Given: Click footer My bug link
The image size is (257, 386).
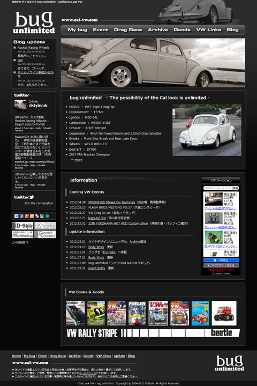Looking at the screenshot, I should pos(29,356).
